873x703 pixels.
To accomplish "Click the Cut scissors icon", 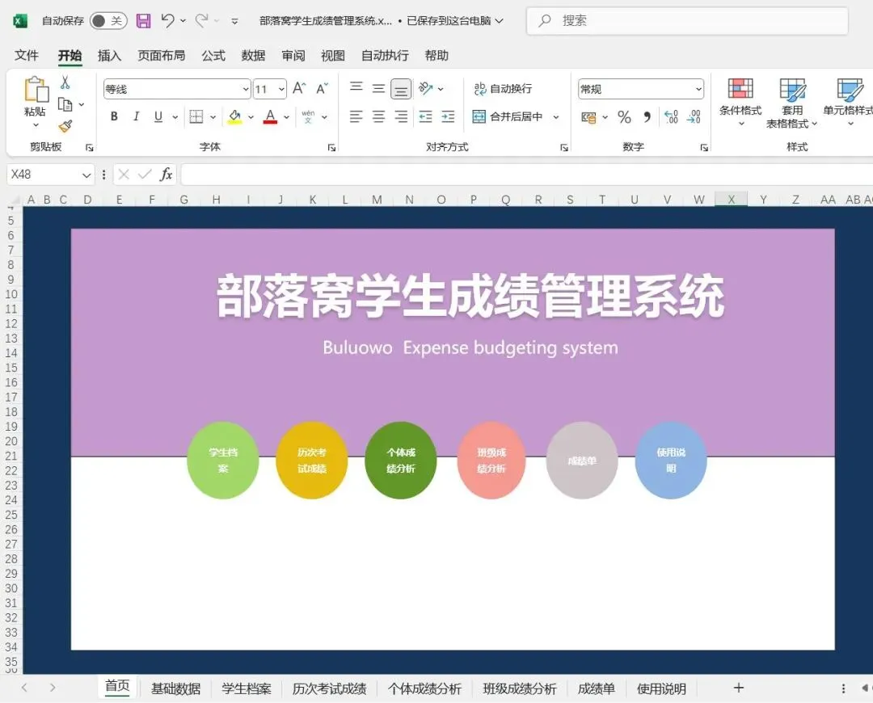I will [65, 83].
